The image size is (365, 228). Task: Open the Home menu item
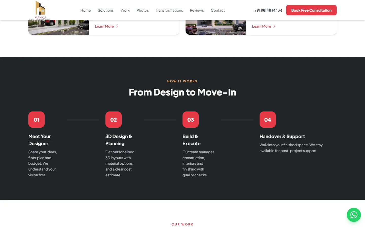85,10
